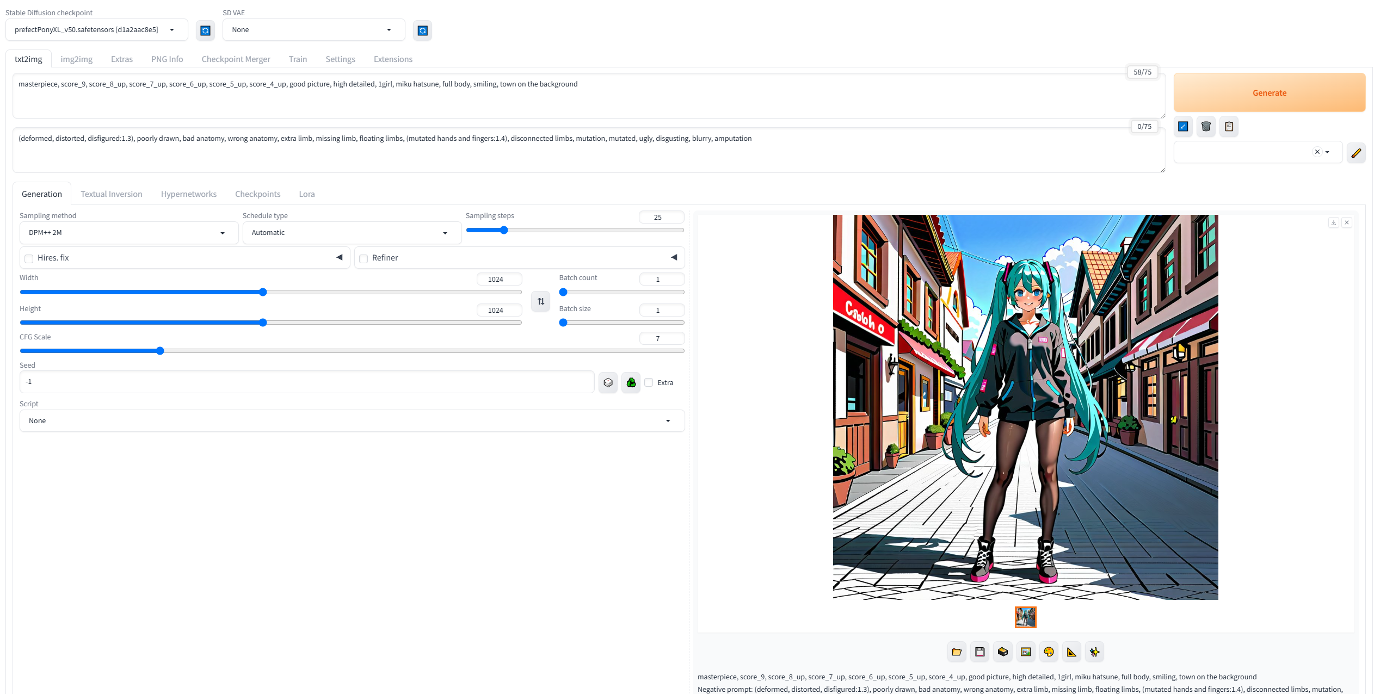
Task: Apply selected styles with clipboard icon
Action: [x=1229, y=127]
